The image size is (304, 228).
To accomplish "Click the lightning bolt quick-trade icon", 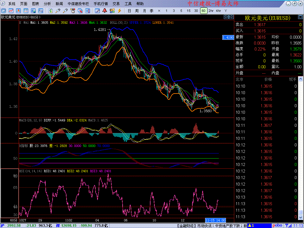I will click(119, 11).
